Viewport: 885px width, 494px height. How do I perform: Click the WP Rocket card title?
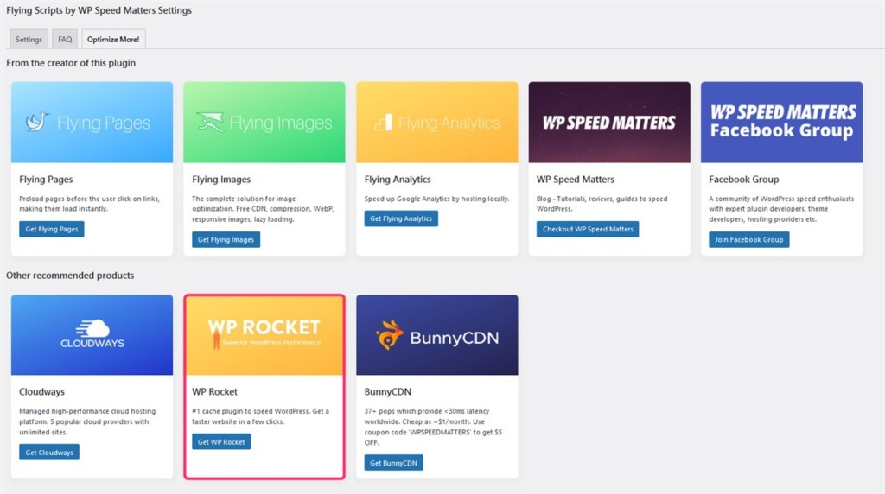point(214,392)
